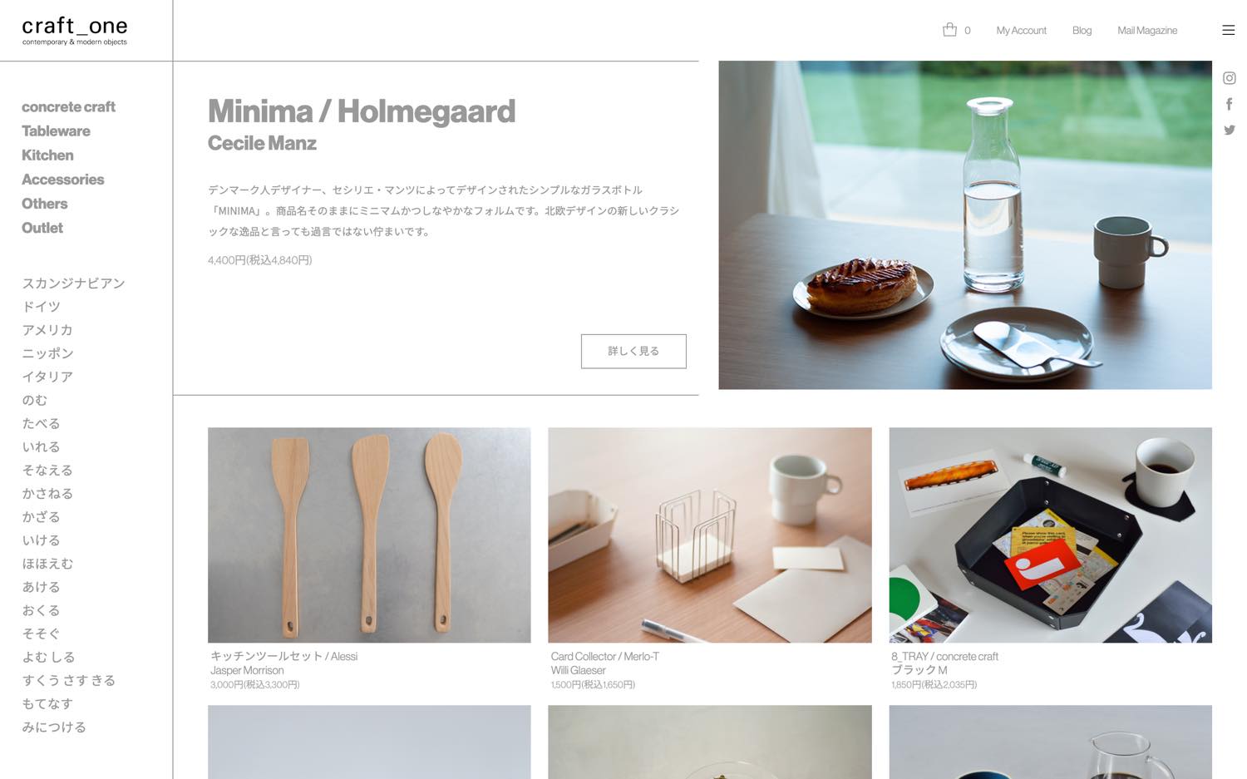This screenshot has height=779, width=1247.
Task: Select the スカンジナビアン filter link
Action: [x=73, y=283]
